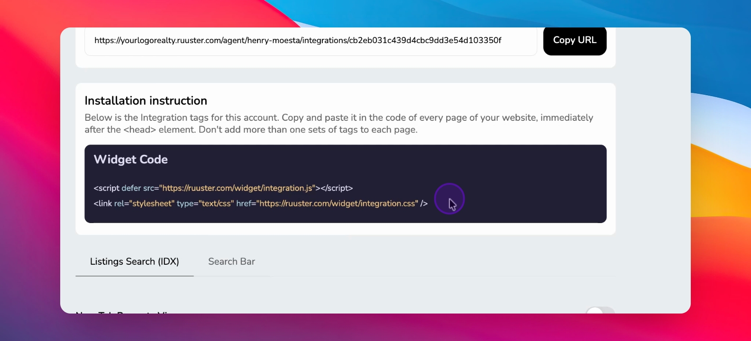
Task: Open the Listings Search (IDX) tab
Action: (x=135, y=261)
